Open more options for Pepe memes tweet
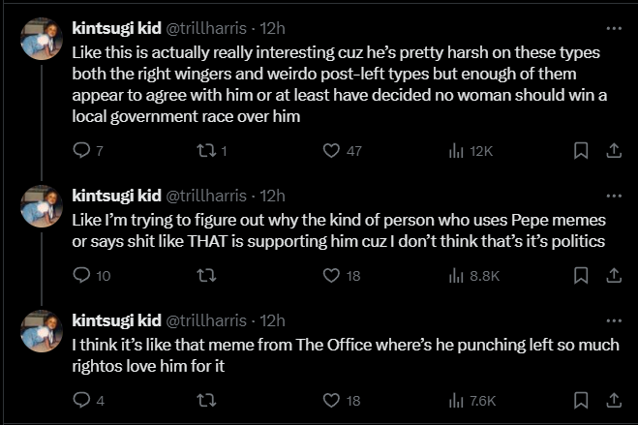Image resolution: width=638 pixels, height=425 pixels. pos(614,196)
